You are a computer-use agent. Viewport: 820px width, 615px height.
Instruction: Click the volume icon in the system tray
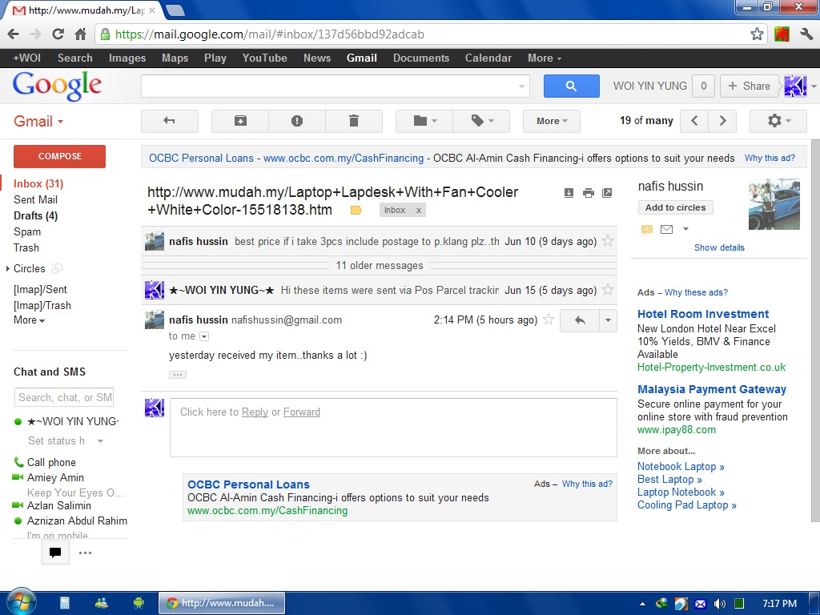(720, 604)
